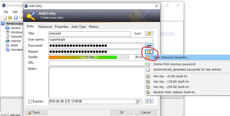Viewport: 230px width, 116px height.
Task: Open File menu in main window
Action: coord(6,12)
